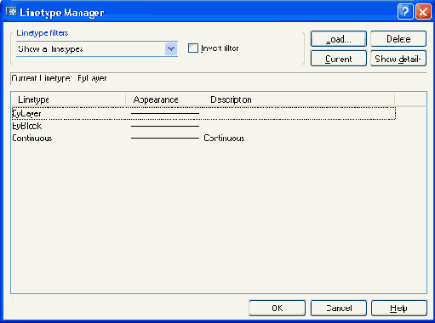The image size is (435, 323).
Task: Select the ByLayer linetype row
Action: 203,114
